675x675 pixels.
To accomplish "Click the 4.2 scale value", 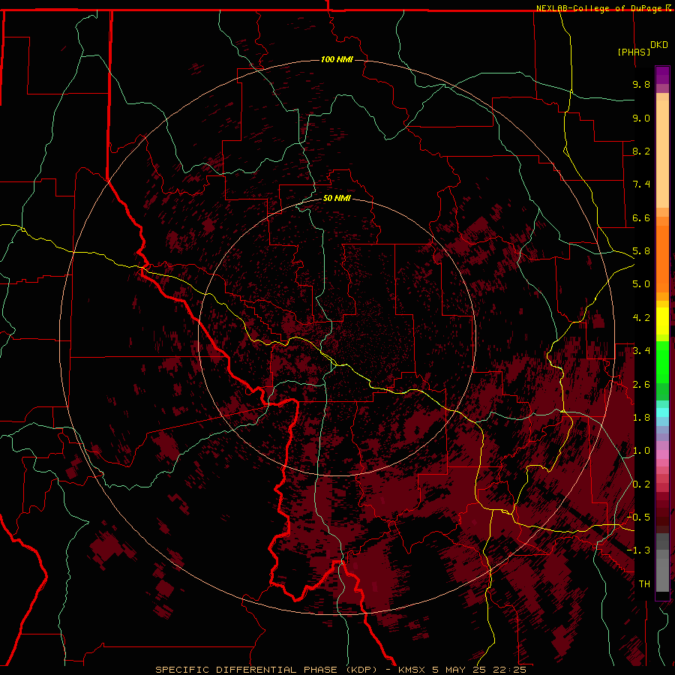I will point(641,318).
